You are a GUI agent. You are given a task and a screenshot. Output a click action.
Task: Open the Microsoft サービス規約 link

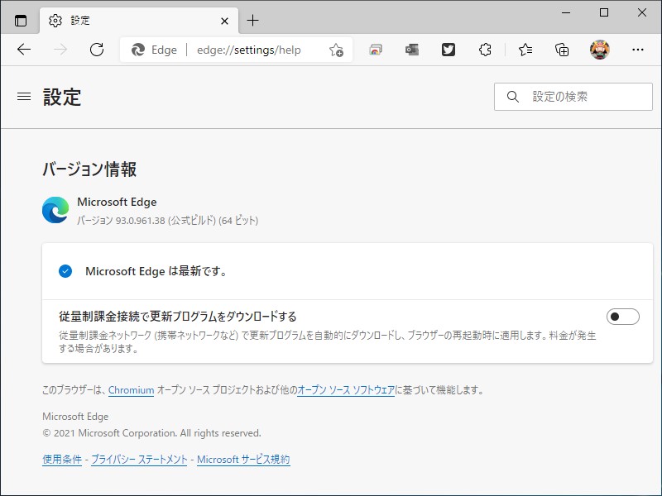(243, 460)
